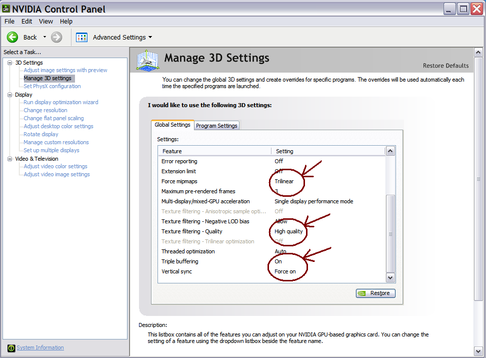This screenshot has height=358, width=486.
Task: Click Single display performance mode value
Action: 313,201
